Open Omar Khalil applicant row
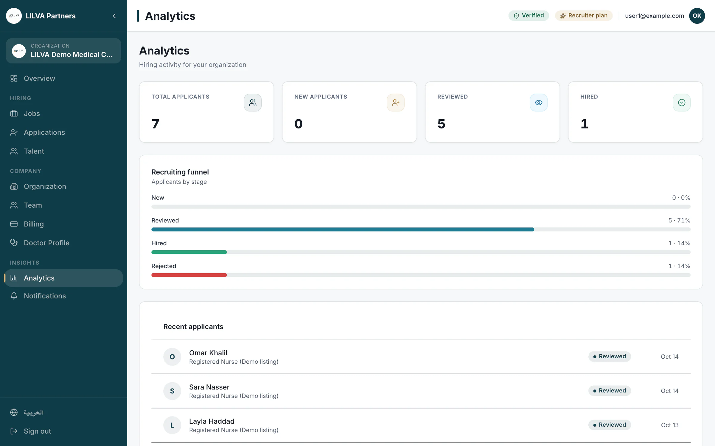Viewport: 715px width, 446px height. tap(421, 357)
